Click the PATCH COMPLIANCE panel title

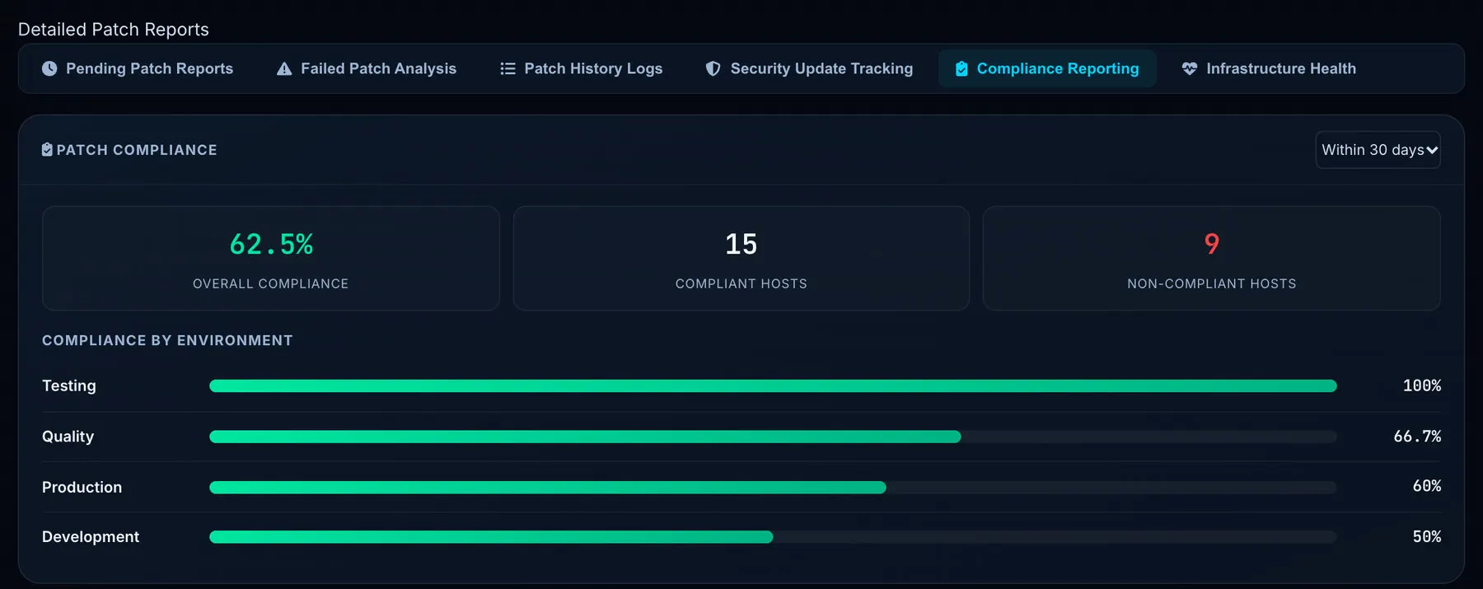pyautogui.click(x=137, y=150)
